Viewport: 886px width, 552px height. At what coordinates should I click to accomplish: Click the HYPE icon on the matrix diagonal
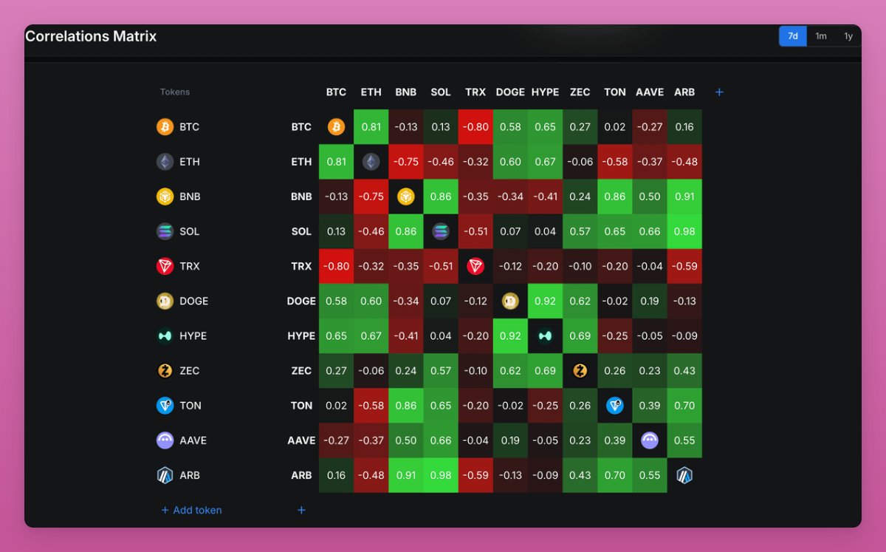[x=545, y=335]
